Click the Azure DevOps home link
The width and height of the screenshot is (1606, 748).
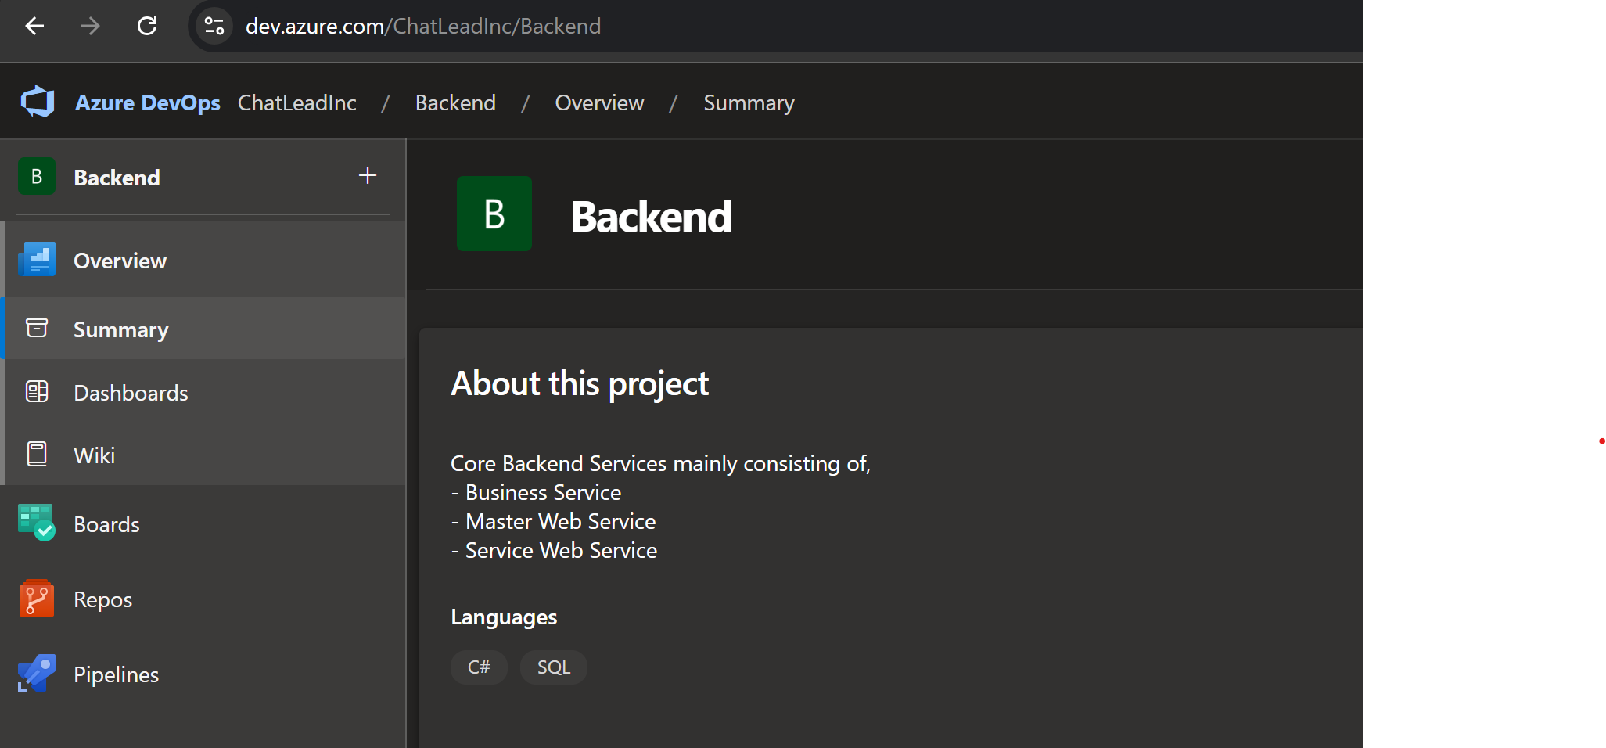(x=147, y=102)
